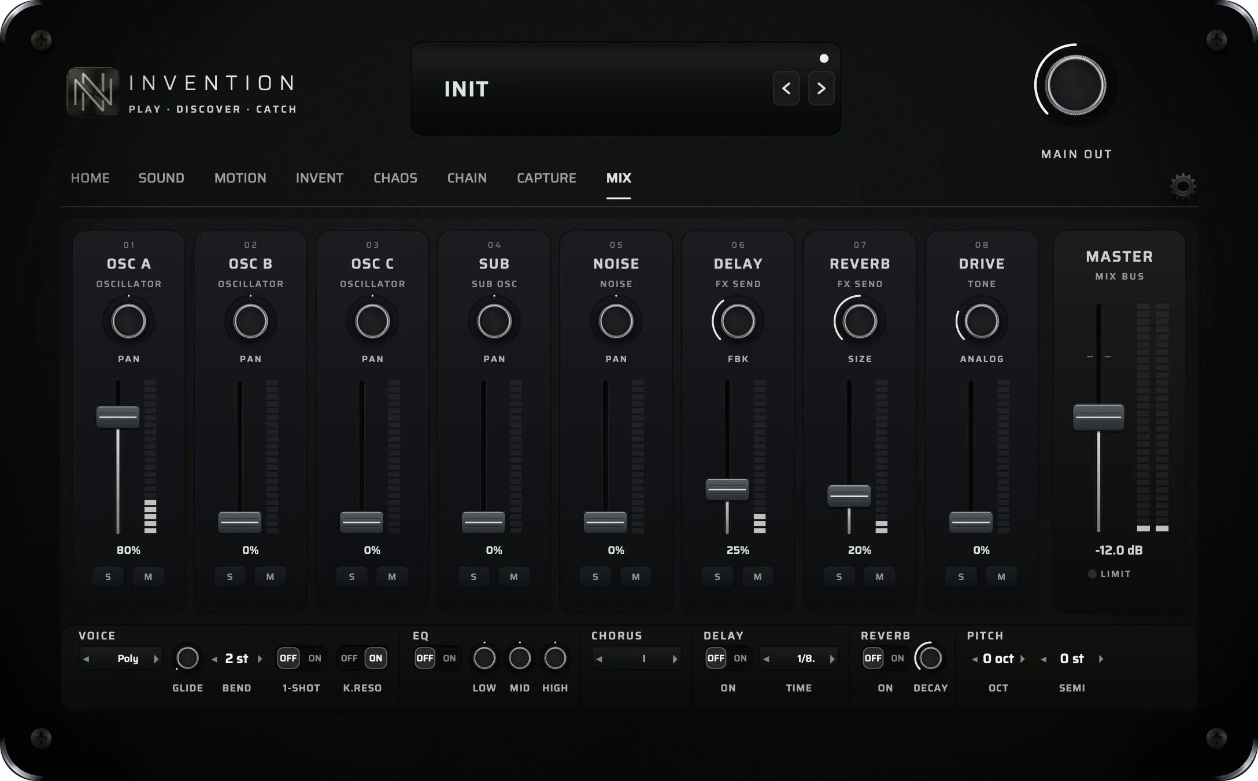Toggle the 1-SHOT off/on switch
Screen dimensions: 1258x781
point(301,658)
